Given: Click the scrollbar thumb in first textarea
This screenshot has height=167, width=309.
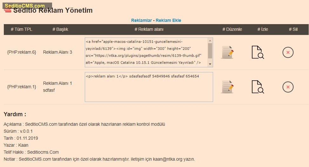Looking at the screenshot, I should [x=210, y=50].
